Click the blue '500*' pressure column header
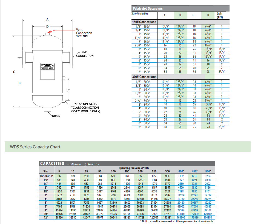 coord(208,171)
